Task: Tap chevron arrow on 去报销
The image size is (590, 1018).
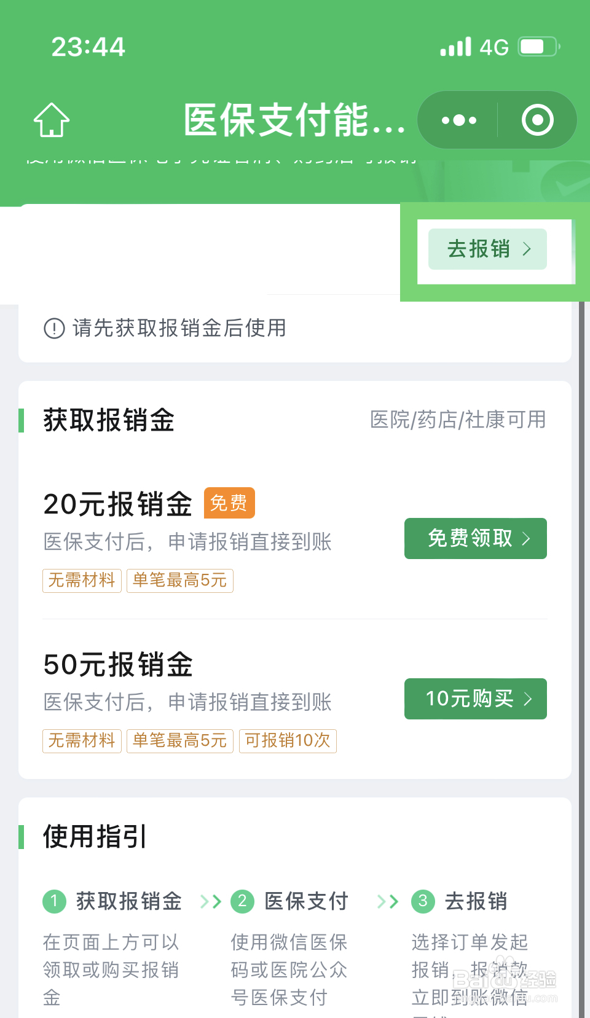Action: click(x=527, y=249)
